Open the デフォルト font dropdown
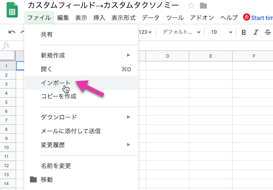Screen dimensions: 273x190 coord(181,32)
